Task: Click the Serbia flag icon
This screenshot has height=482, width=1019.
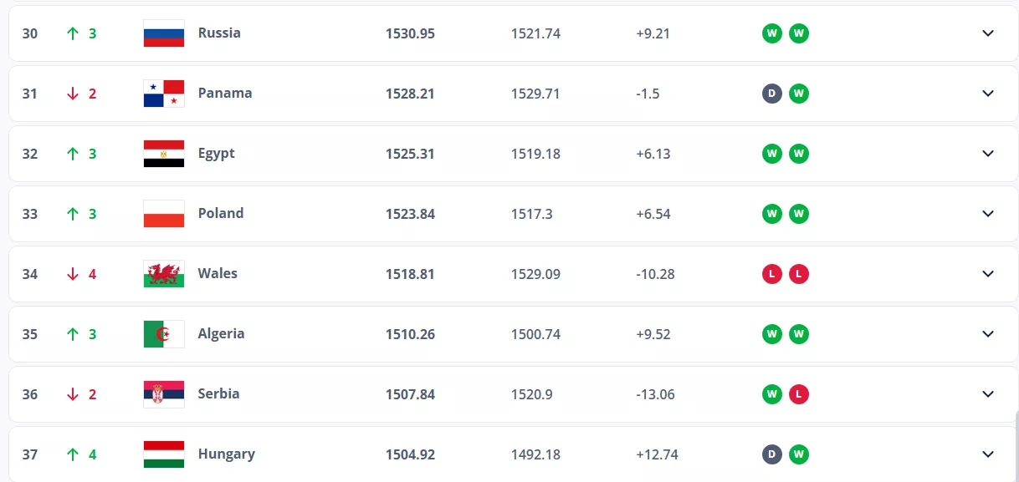Action: tap(164, 394)
